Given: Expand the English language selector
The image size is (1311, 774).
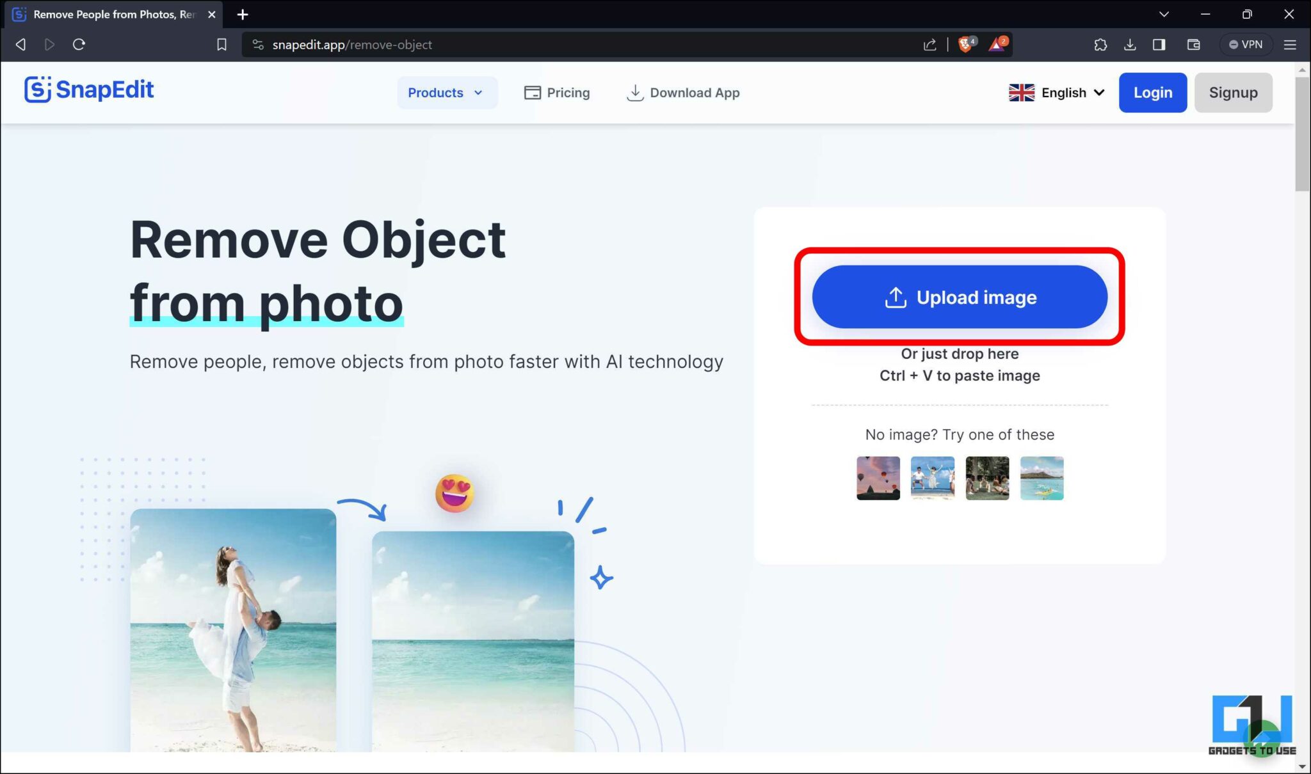Looking at the screenshot, I should [1055, 92].
